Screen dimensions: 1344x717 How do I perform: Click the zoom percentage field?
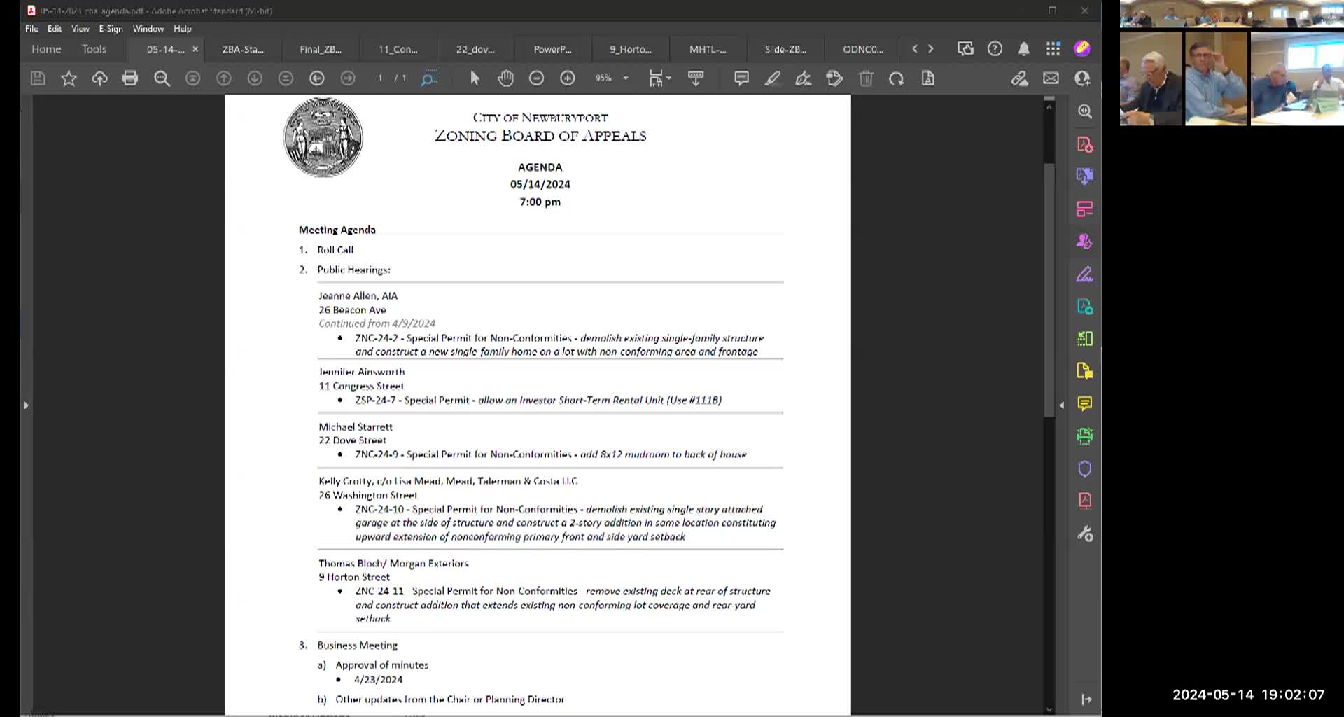(x=604, y=78)
